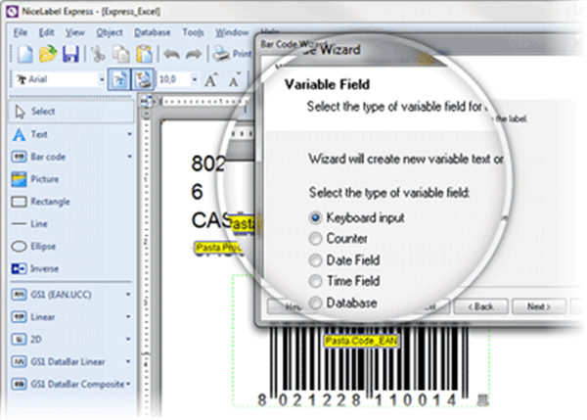The width and height of the screenshot is (587, 420).
Task: Click the Print toolbar button
Action: (x=232, y=54)
